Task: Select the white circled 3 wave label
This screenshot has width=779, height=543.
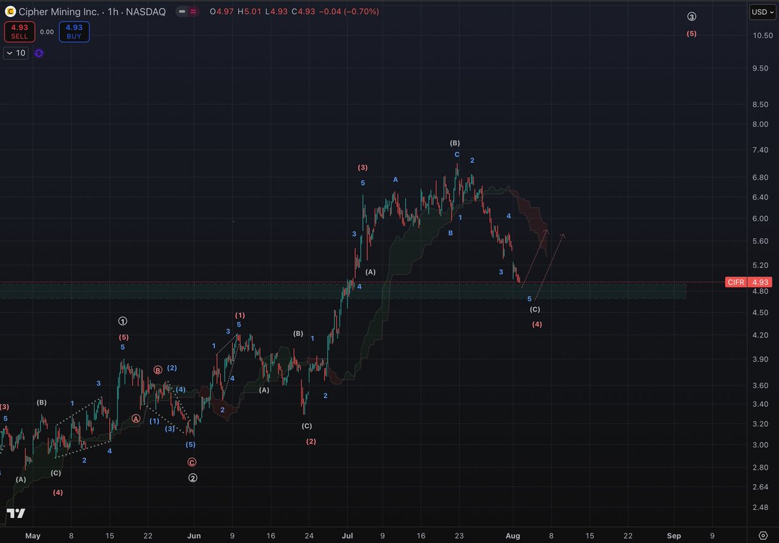Action: pyautogui.click(x=692, y=16)
